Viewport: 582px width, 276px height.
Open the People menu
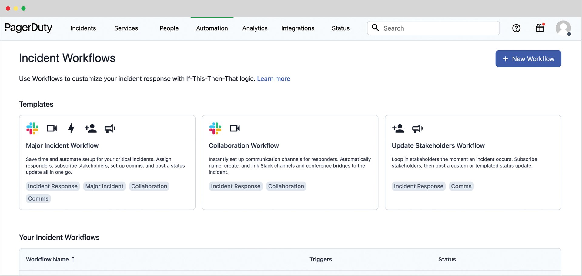[169, 28]
